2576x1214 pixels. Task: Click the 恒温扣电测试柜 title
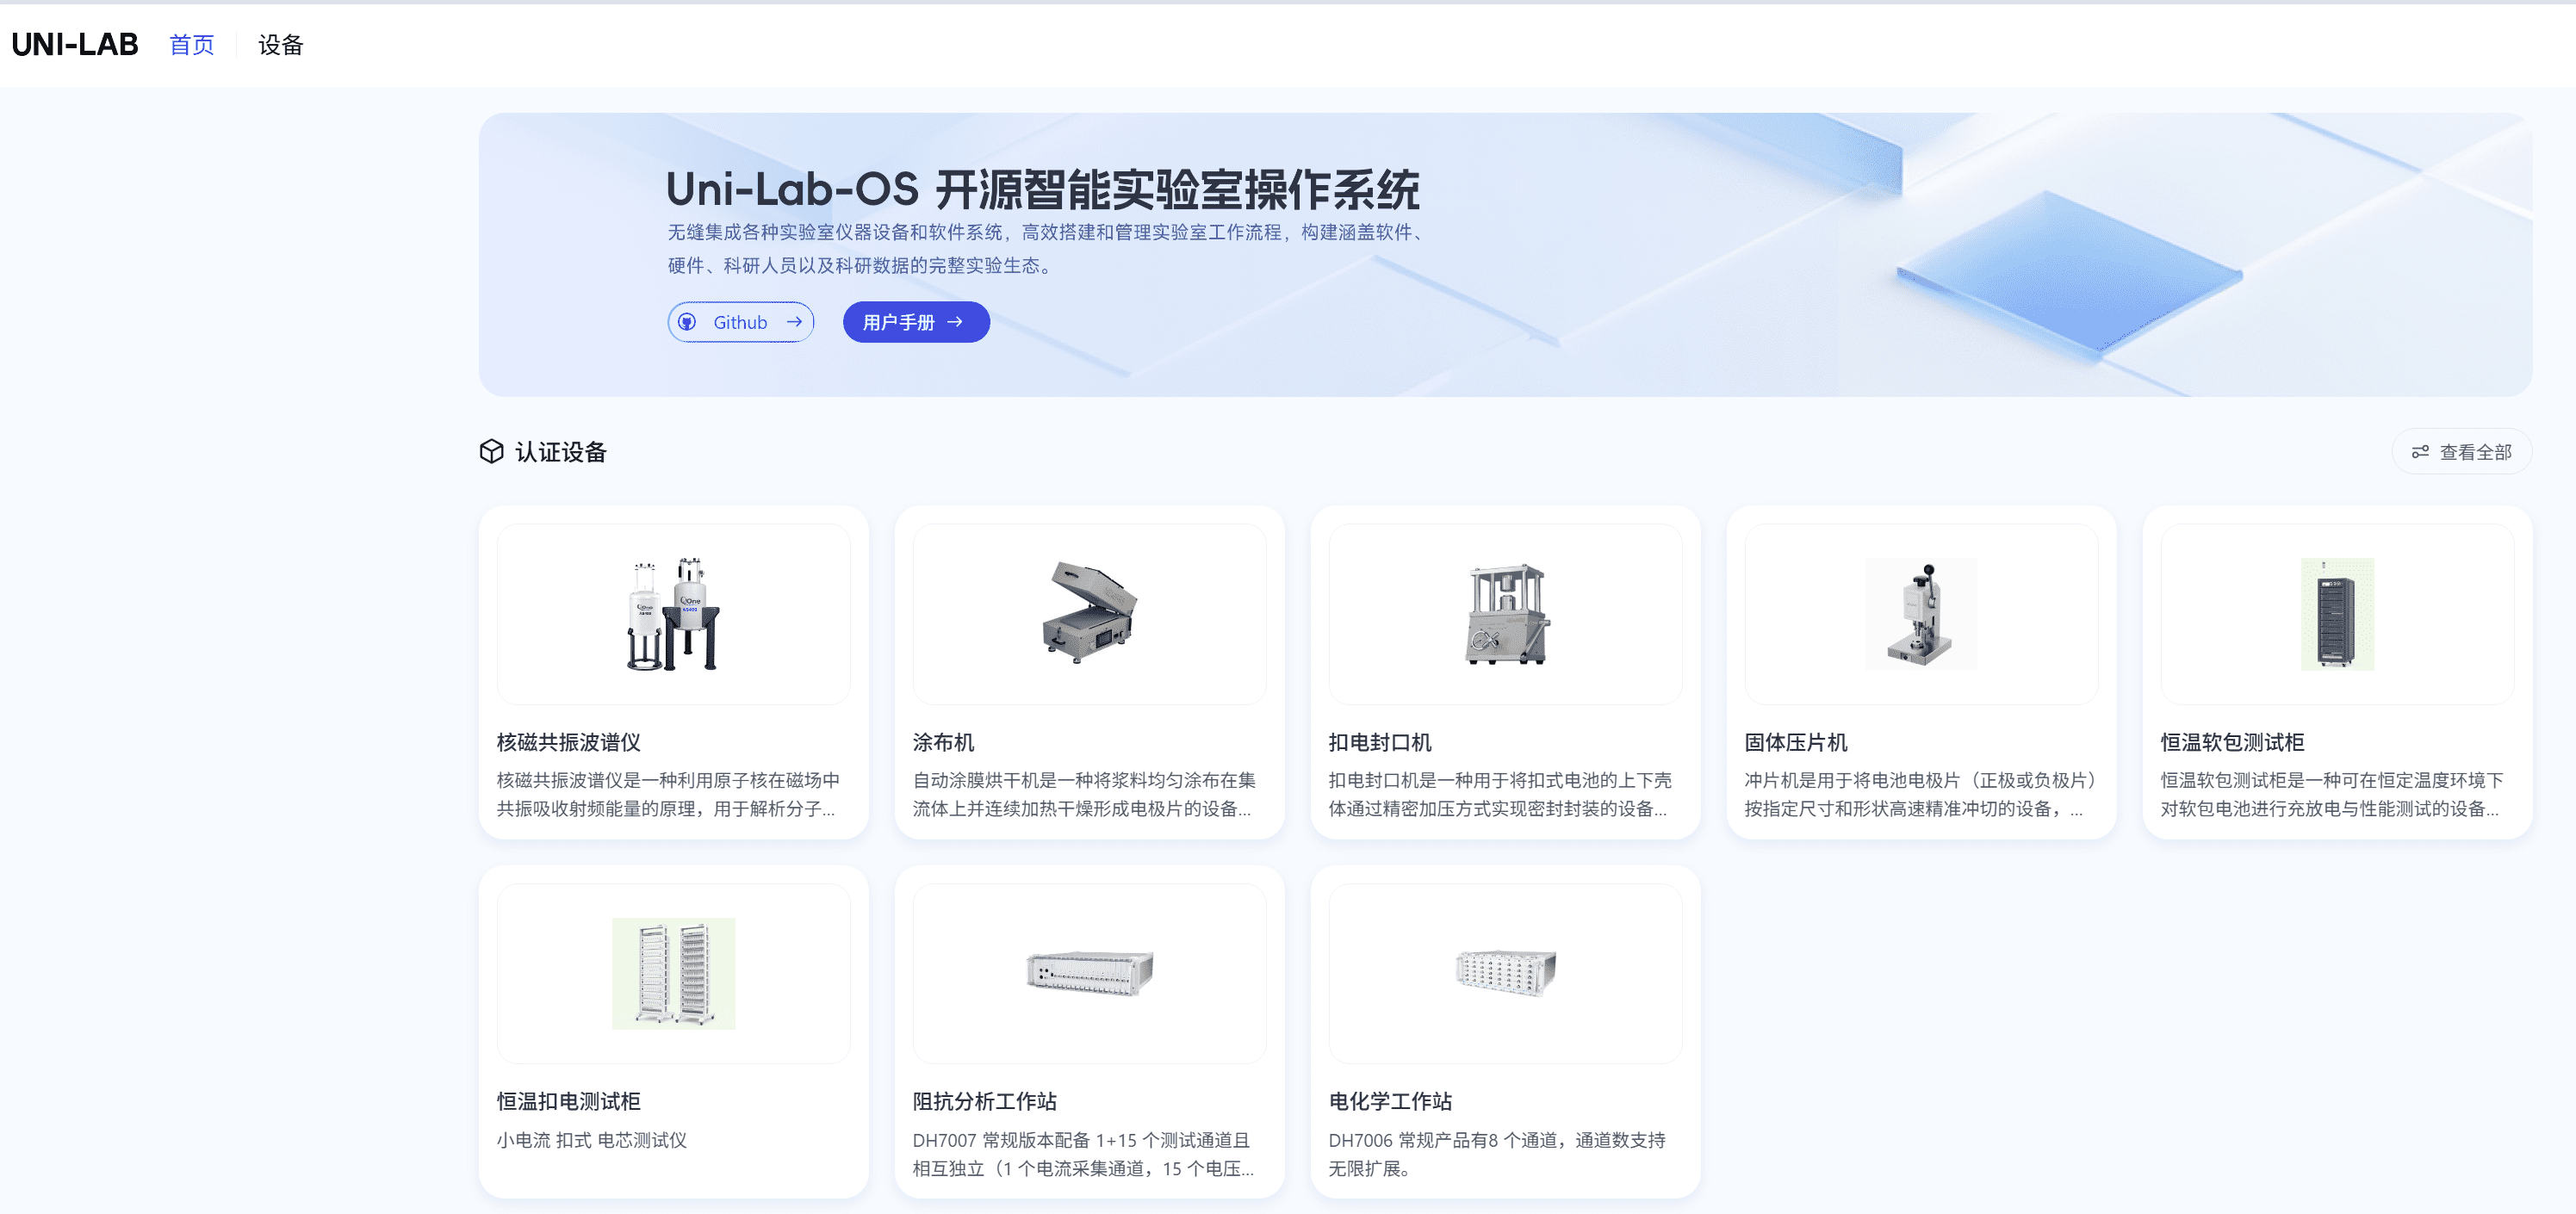pyautogui.click(x=569, y=1101)
